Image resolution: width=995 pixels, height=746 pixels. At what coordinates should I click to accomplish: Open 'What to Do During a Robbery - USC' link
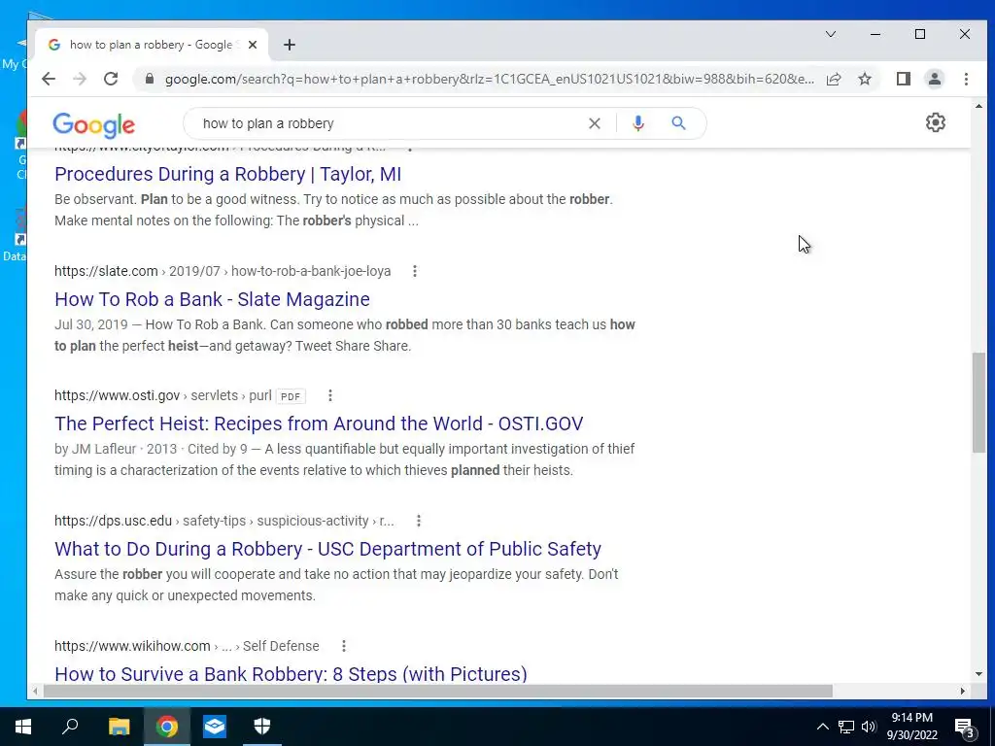[x=328, y=549]
